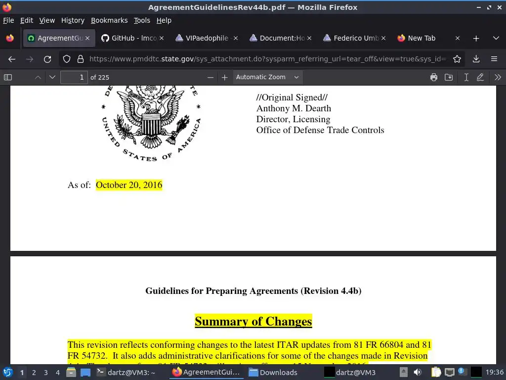This screenshot has width=506, height=380.
Task: Open the network tray icon
Action: (450, 372)
